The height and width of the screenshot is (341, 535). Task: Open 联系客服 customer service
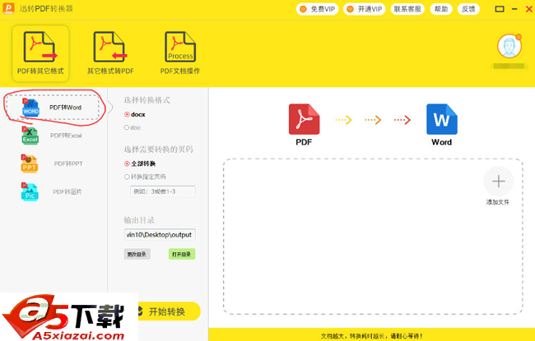click(407, 9)
